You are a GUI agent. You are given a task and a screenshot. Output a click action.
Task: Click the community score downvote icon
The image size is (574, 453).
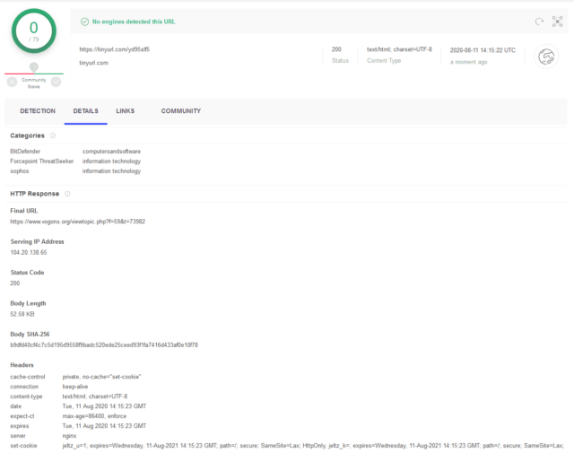tap(13, 82)
